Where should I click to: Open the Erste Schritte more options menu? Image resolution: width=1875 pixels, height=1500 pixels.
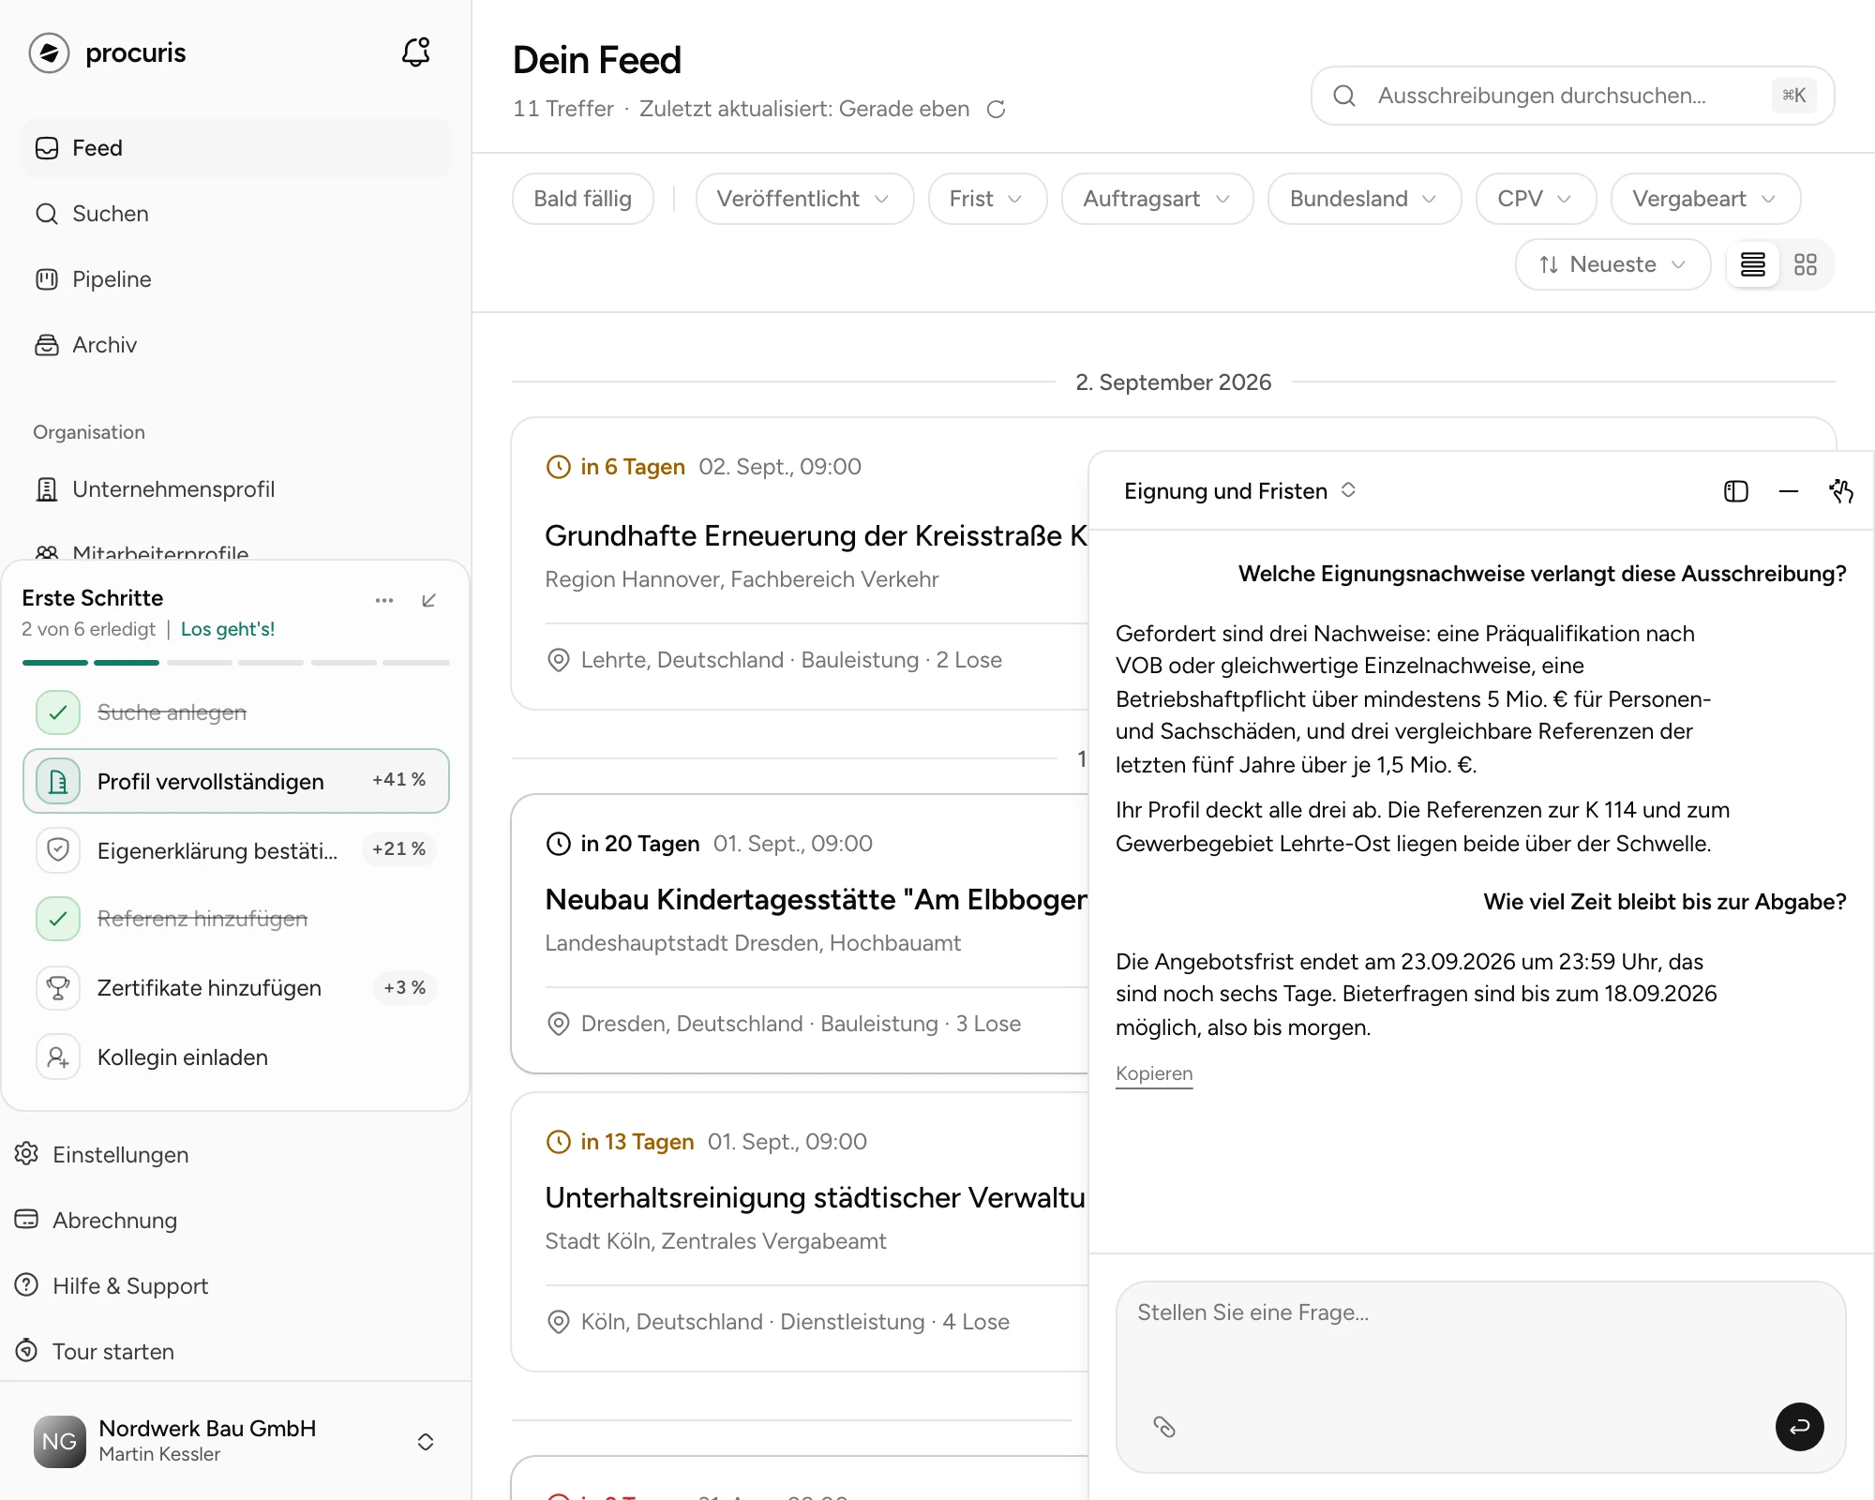[384, 600]
